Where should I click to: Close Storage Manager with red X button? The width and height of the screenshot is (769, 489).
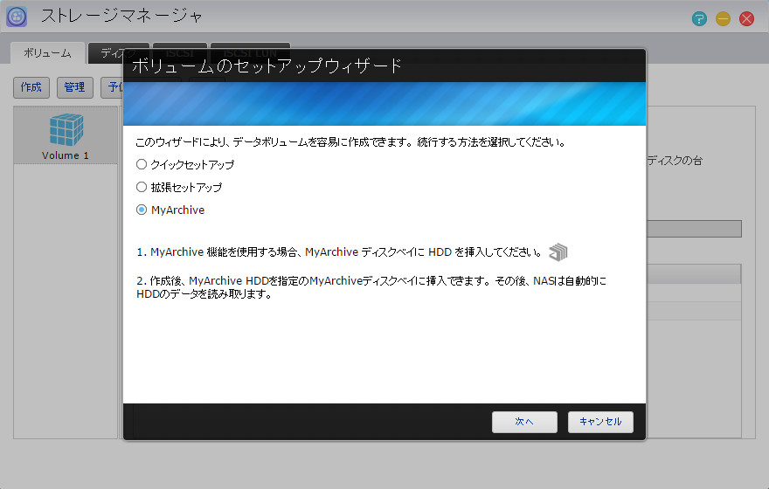pos(746,19)
